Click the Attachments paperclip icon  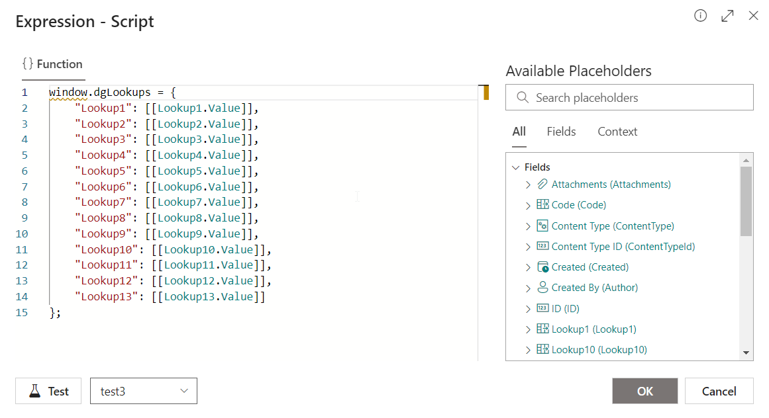tap(542, 185)
